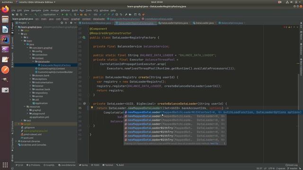Click the Back navigation arrow icon
The image size is (303, 170).
point(27,15)
